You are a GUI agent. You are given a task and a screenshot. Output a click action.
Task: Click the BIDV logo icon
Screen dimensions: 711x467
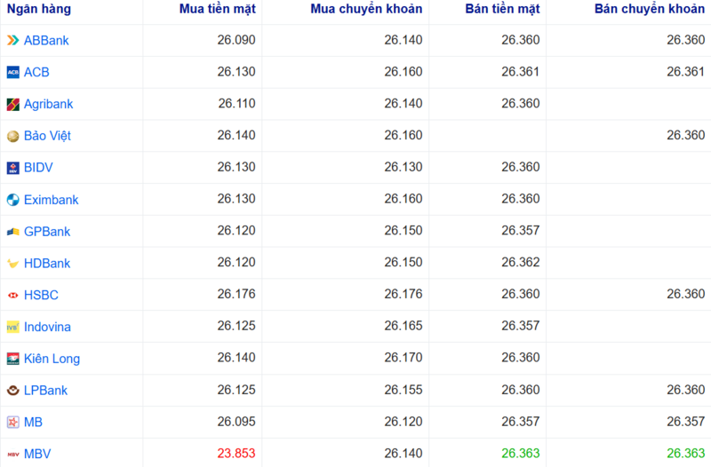12,168
